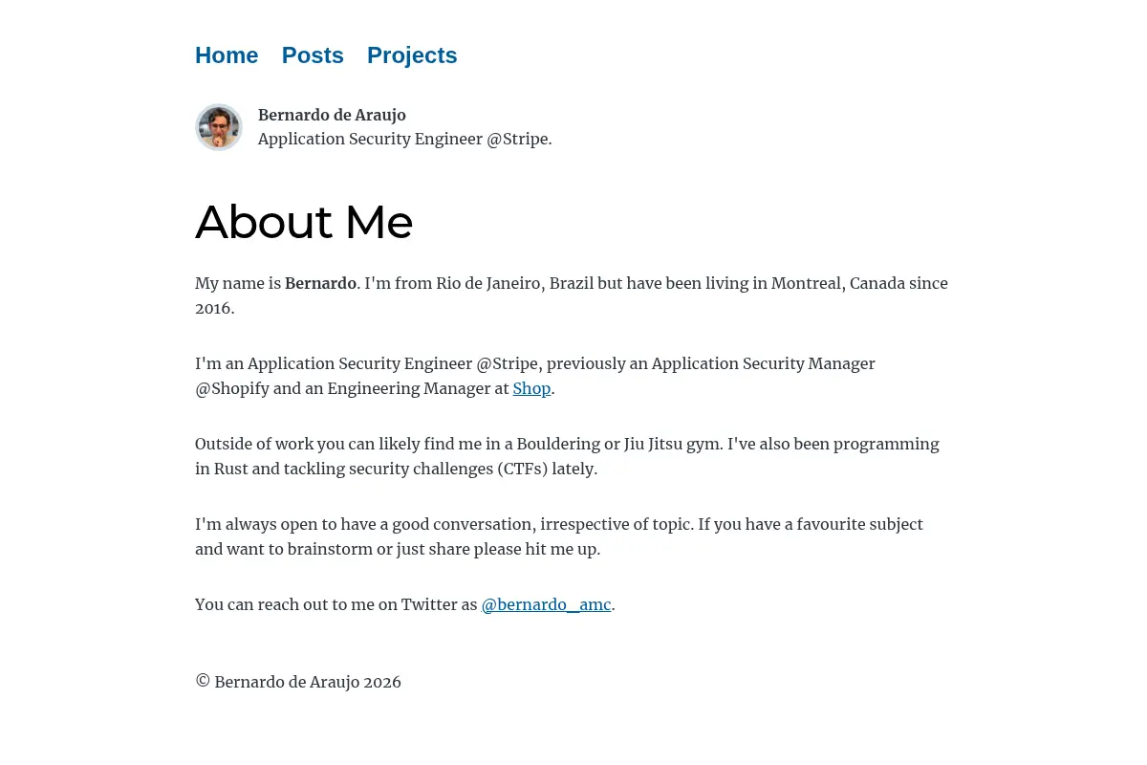Click the About Me heading
The height and width of the screenshot is (765, 1147).
[304, 222]
